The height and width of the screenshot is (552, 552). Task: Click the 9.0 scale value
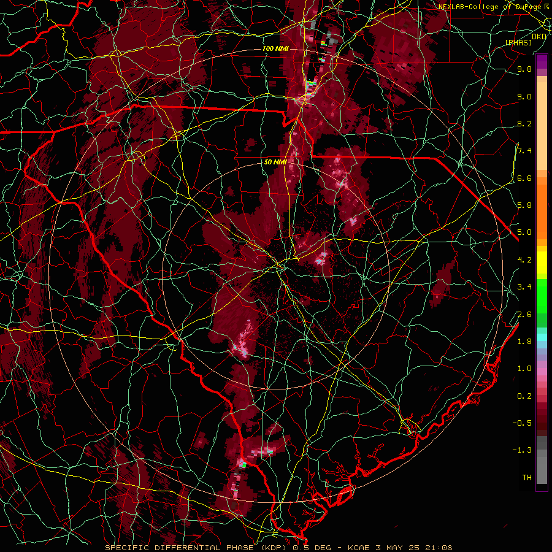524,96
